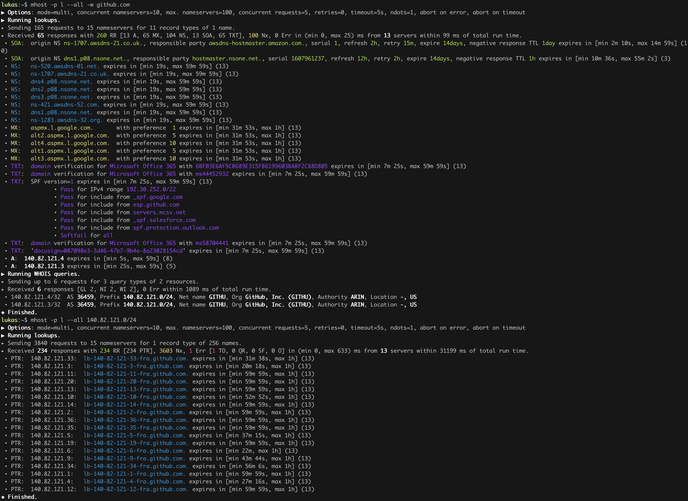Click spf.protection.outlook.com text
Viewport: 688px width, 501px height.
tap(176, 228)
